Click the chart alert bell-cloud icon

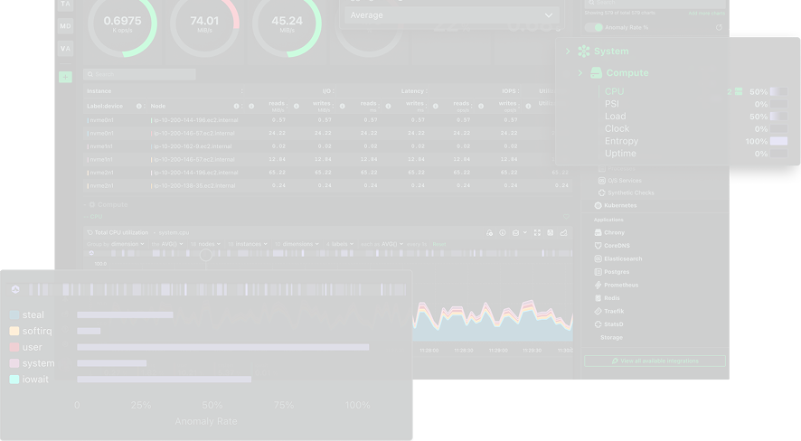click(490, 233)
